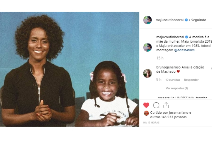This screenshot has width=212, height=141.
Task: Click the verified badge in post header
Action: tap(186, 20)
